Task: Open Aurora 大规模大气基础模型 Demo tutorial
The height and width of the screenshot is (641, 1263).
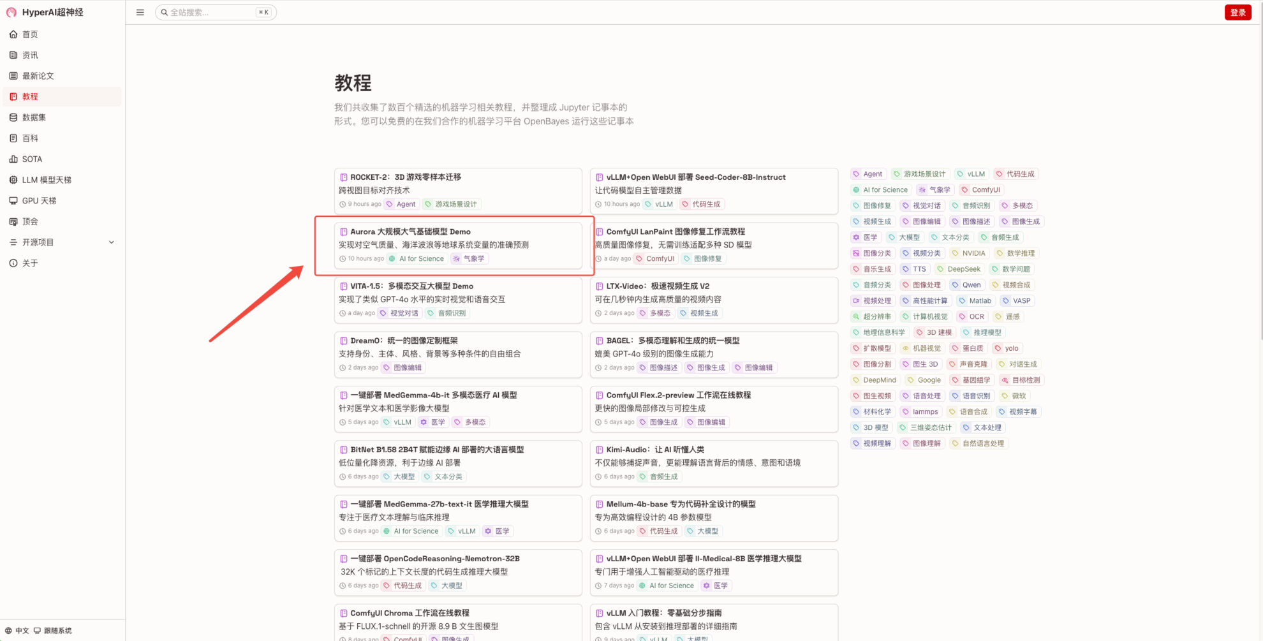Action: pyautogui.click(x=410, y=232)
